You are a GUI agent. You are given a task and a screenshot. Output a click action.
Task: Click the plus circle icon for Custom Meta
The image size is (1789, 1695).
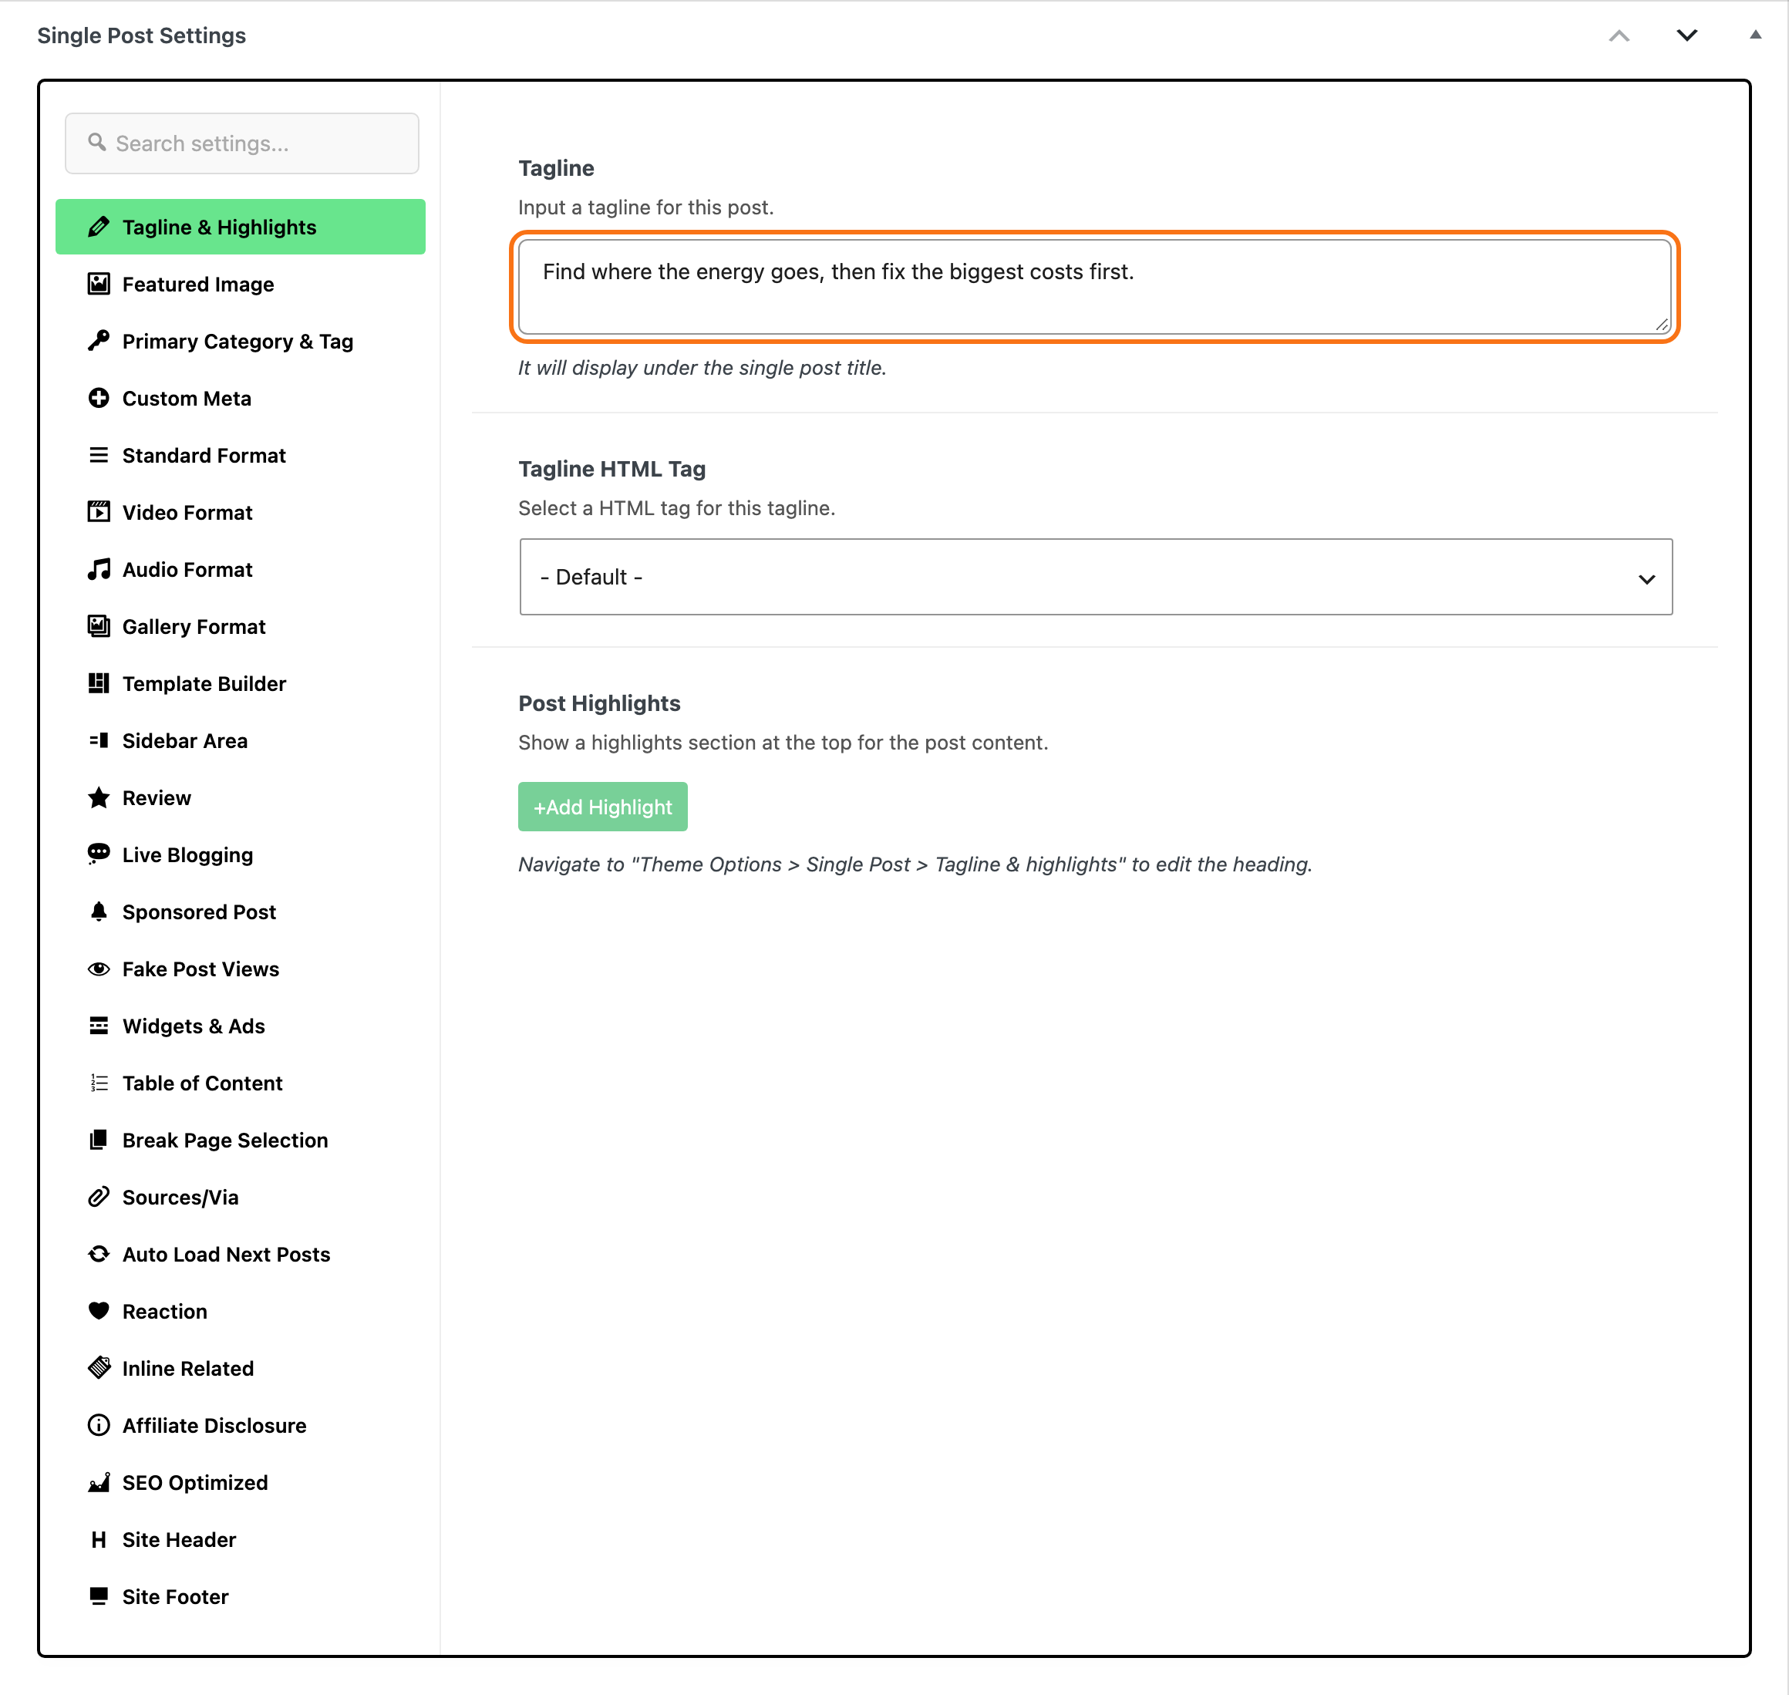point(99,398)
